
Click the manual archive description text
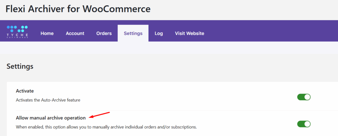(x=106, y=126)
